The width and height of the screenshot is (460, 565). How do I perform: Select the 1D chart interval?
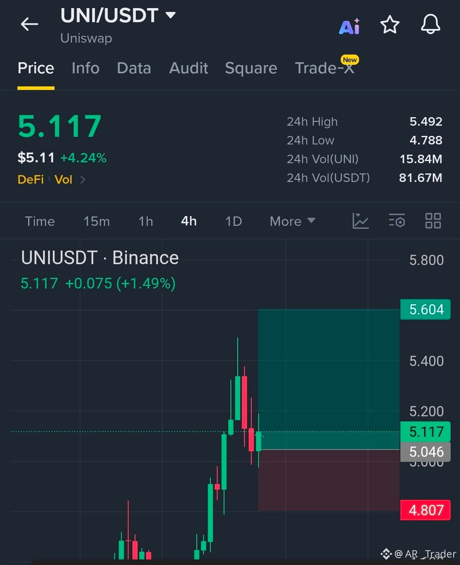233,221
